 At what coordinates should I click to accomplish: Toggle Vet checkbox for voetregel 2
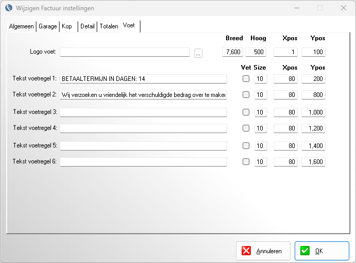246,95
